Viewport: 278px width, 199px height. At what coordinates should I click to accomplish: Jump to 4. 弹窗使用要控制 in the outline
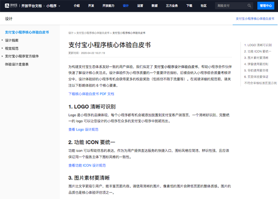256,64
